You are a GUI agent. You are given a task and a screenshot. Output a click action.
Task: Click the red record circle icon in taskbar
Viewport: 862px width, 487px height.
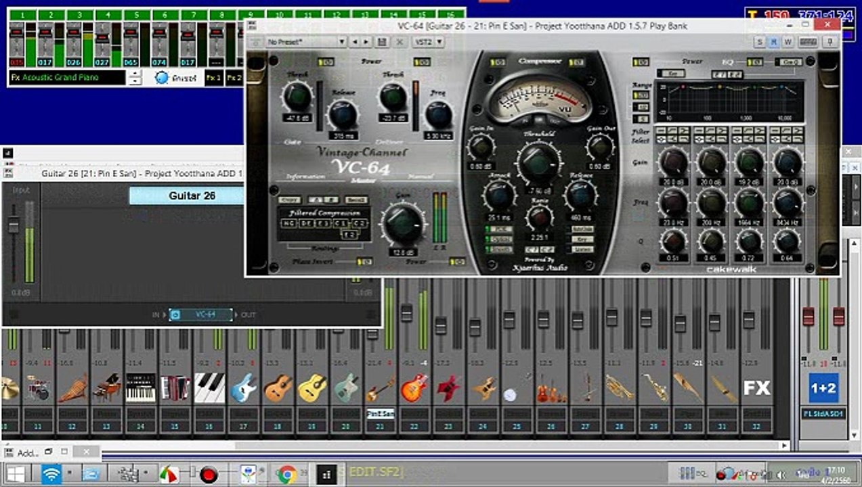209,474
